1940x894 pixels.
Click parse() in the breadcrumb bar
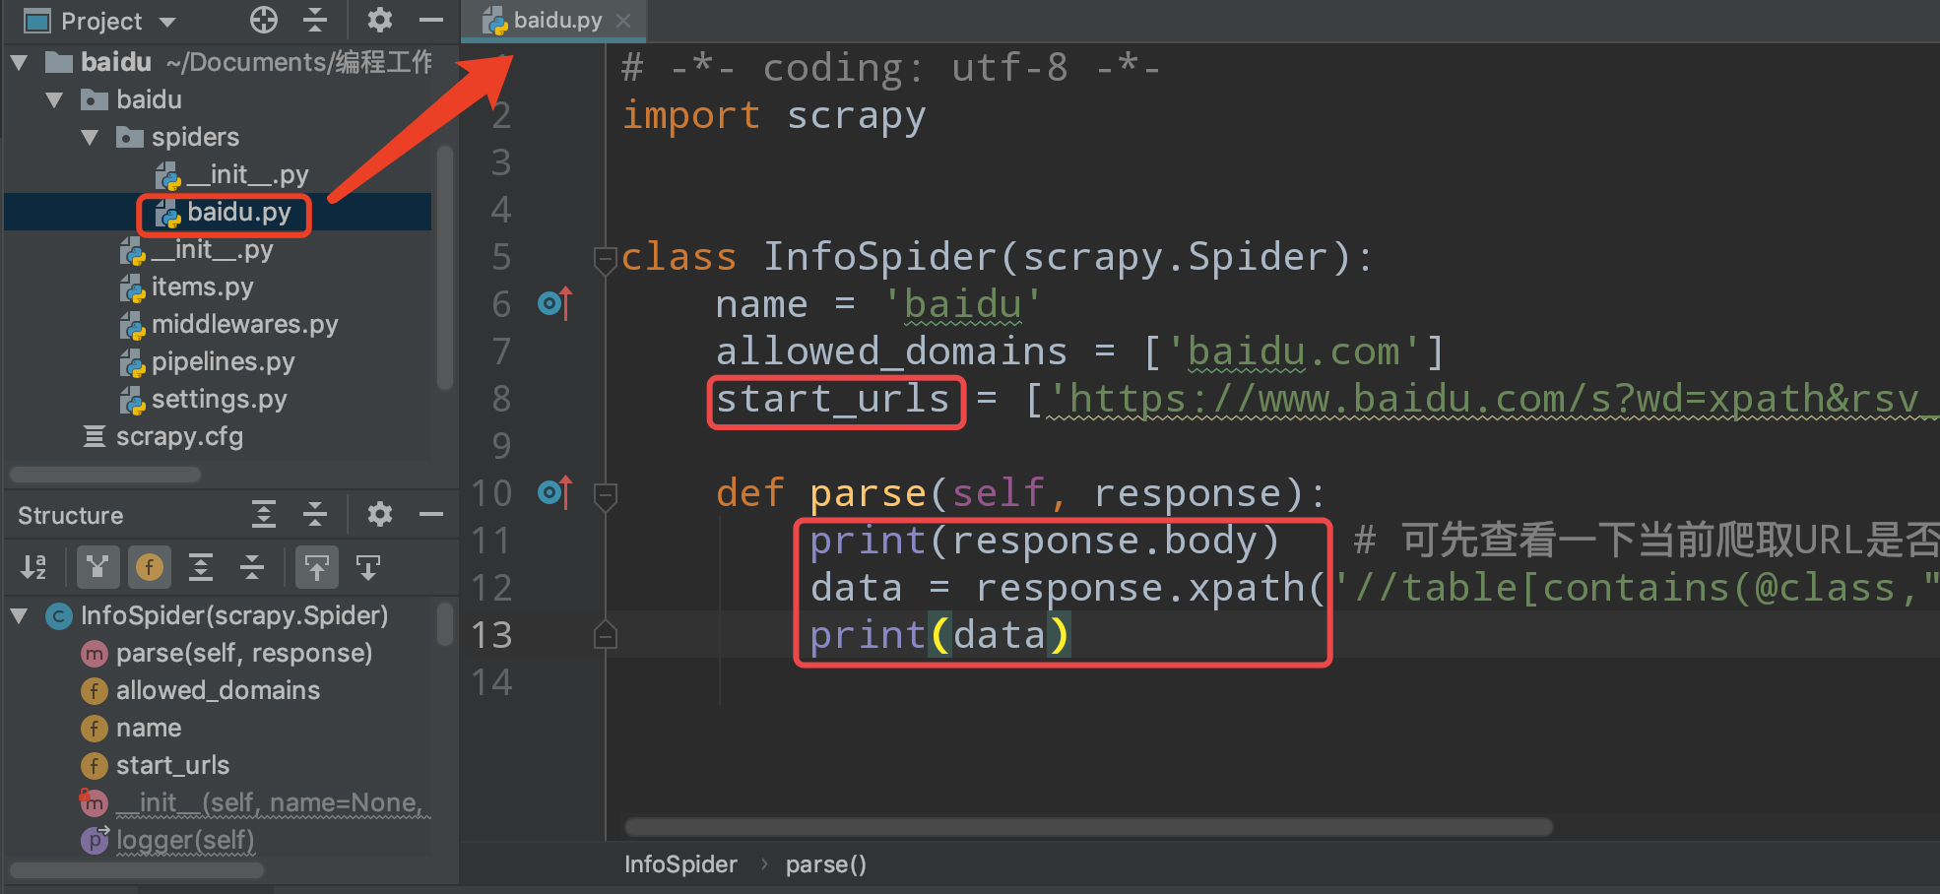pyautogui.click(x=825, y=863)
